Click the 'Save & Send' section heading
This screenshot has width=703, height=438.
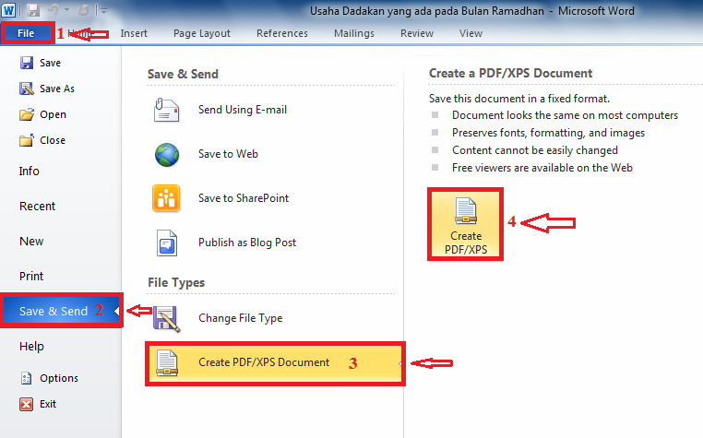[183, 74]
